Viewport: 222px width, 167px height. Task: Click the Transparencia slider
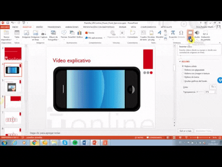click(x=200, y=92)
